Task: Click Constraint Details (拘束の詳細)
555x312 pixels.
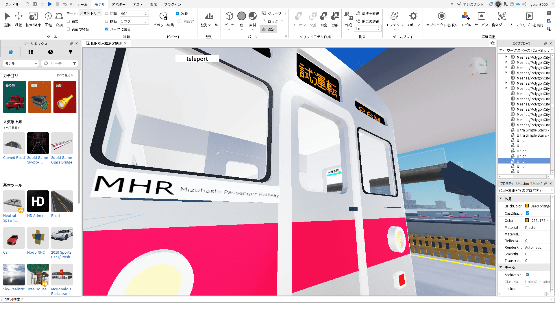Action: coord(368,21)
